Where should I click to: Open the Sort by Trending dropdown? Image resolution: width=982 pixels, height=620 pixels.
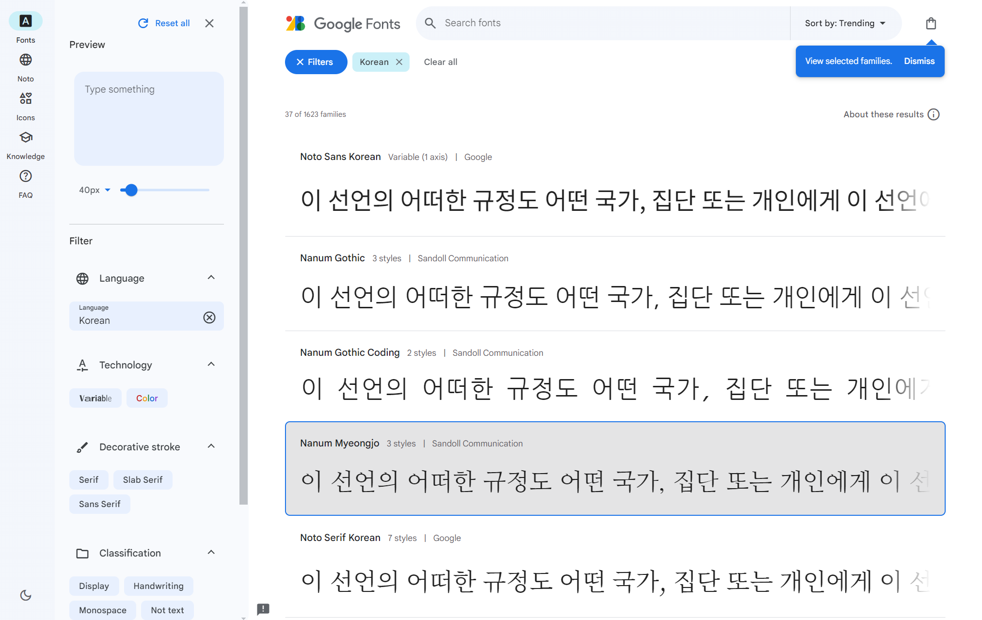coord(845,23)
